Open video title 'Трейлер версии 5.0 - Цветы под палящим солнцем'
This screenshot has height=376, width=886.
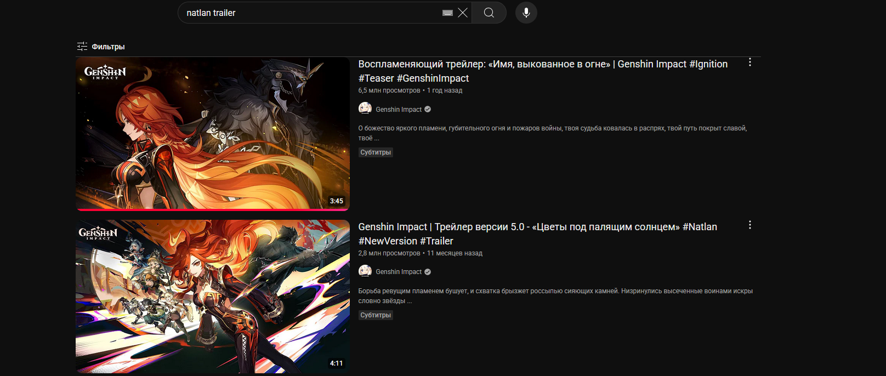(537, 234)
